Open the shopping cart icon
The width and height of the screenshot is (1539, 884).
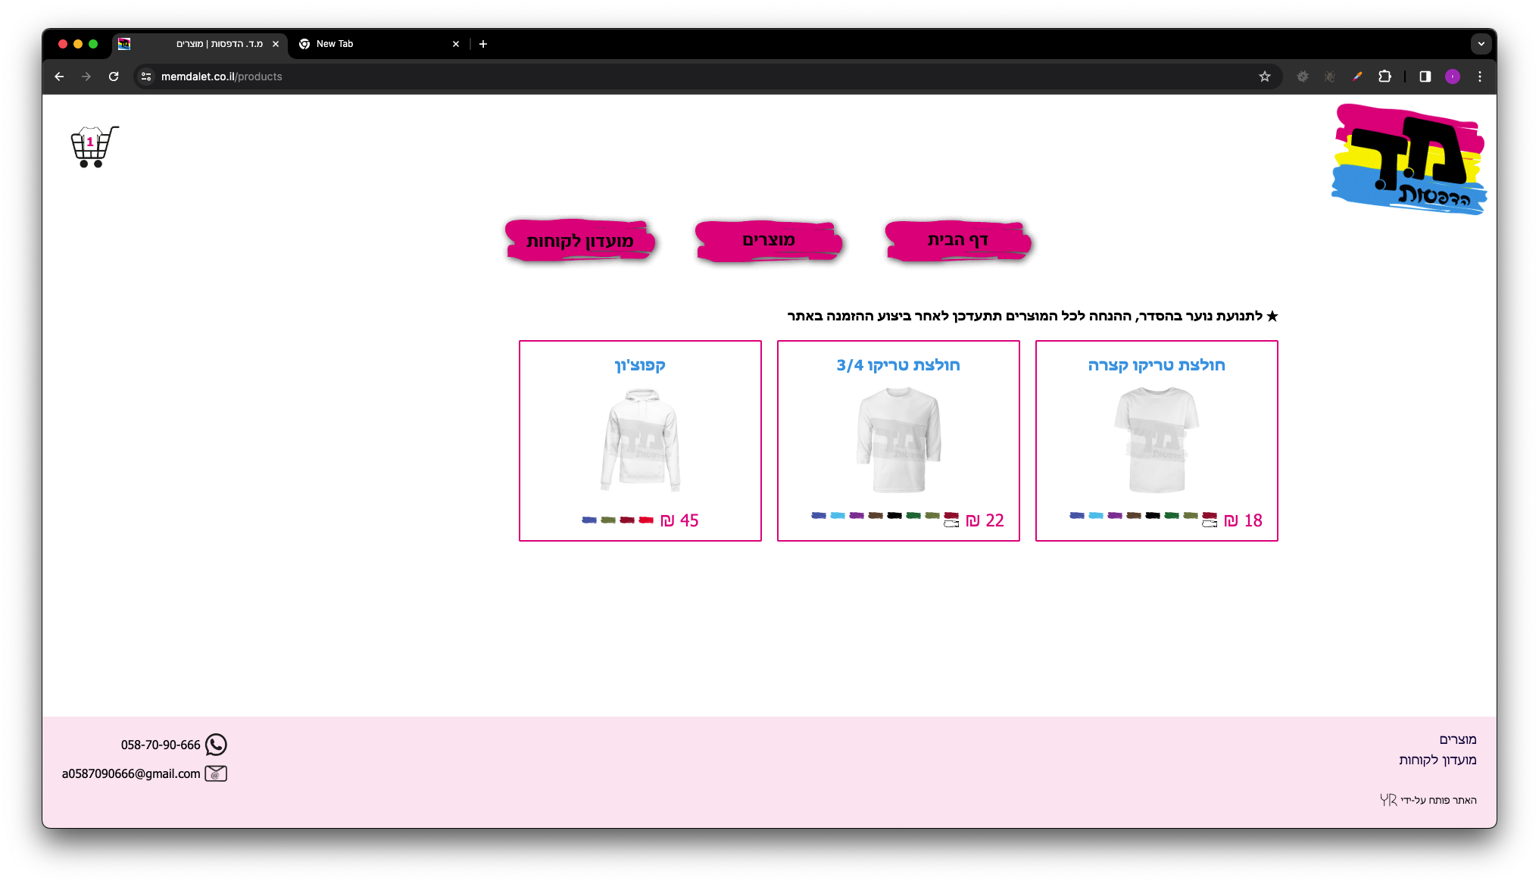[94, 146]
